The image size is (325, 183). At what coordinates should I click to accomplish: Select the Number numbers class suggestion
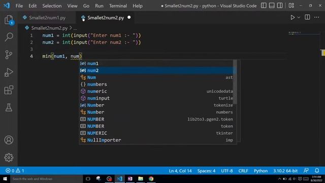pos(156,112)
